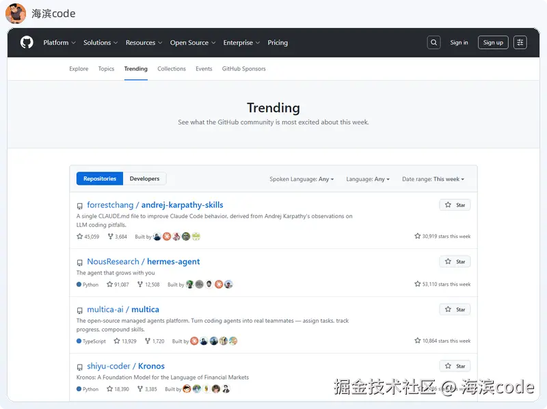The width and height of the screenshot is (547, 409).
Task: Select the Repositories view
Action: pyautogui.click(x=99, y=179)
